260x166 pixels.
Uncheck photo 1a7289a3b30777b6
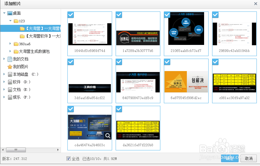click(119, 15)
